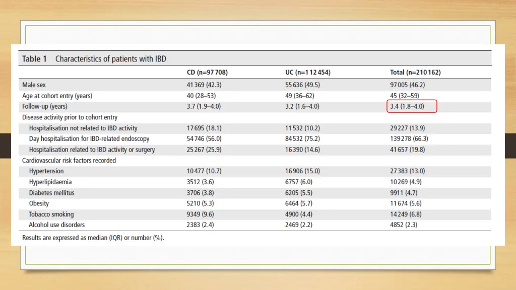Click cell '5210 (5.3)'

(200, 203)
